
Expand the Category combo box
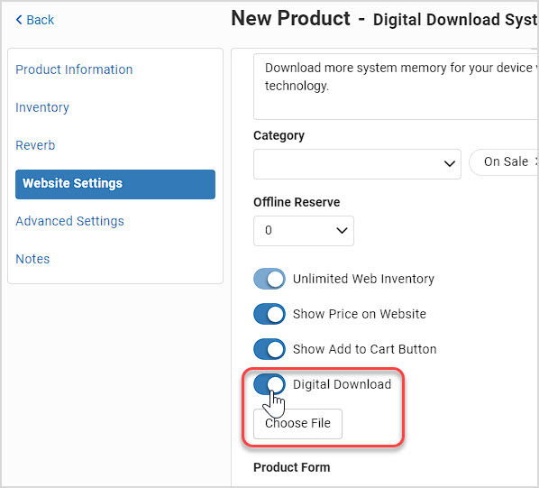(357, 164)
